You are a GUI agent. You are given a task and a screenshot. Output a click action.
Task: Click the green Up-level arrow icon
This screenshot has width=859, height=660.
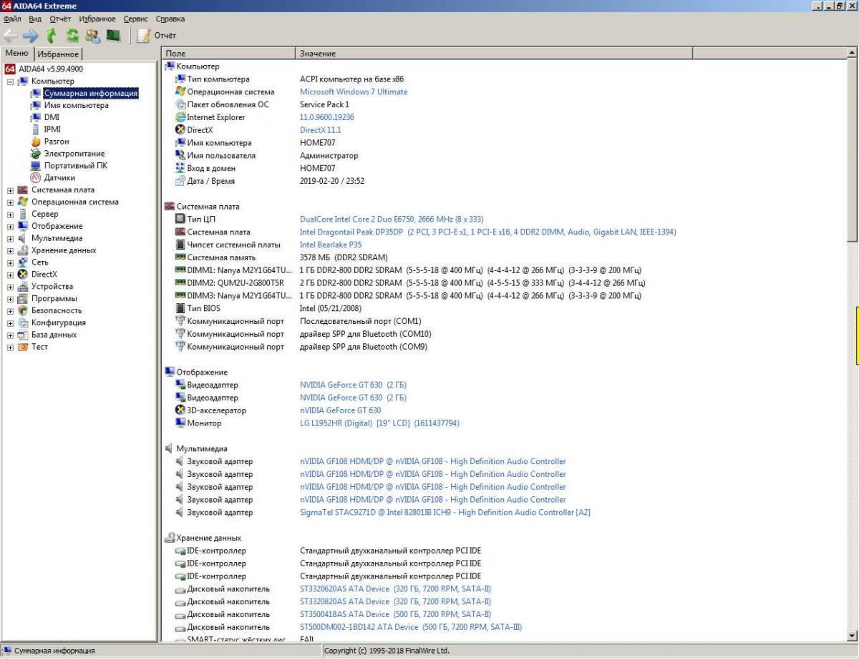[51, 35]
